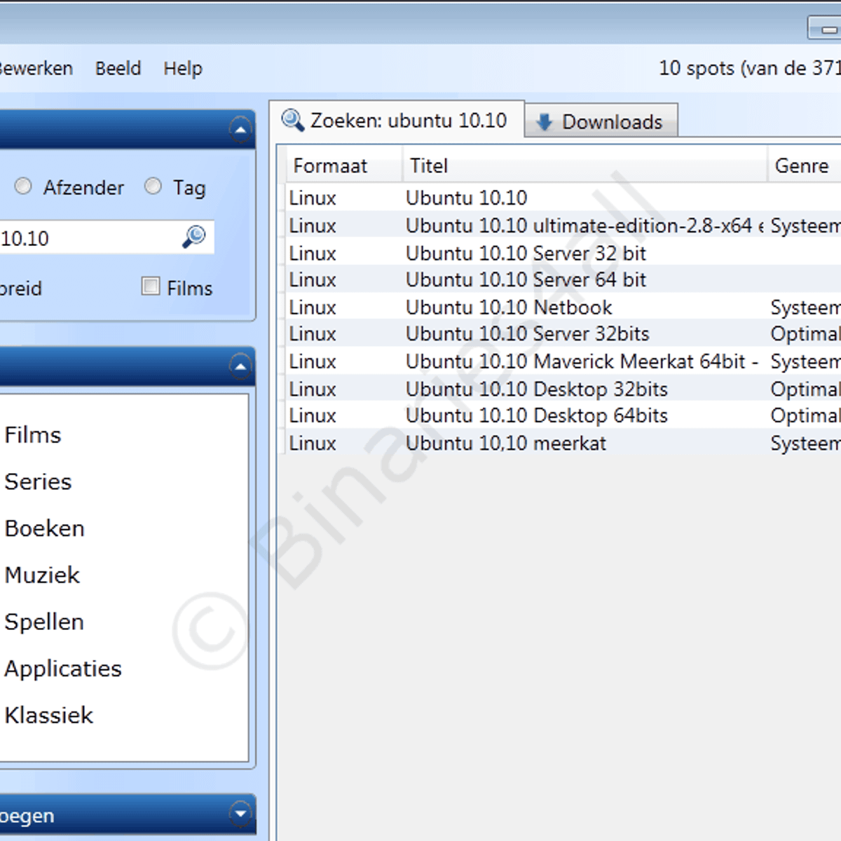Expand the bottom panel chevron
The image size is (841, 841).
240,813
